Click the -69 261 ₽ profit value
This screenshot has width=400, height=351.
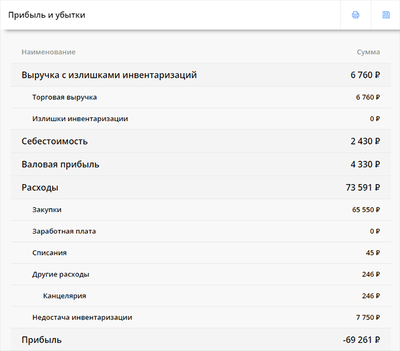coord(361,340)
